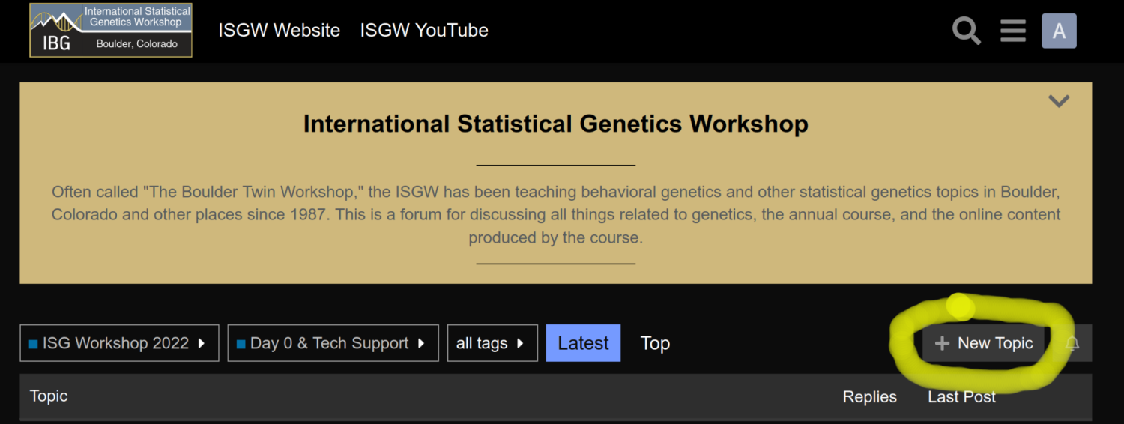Open the ISGW Website link

(280, 31)
